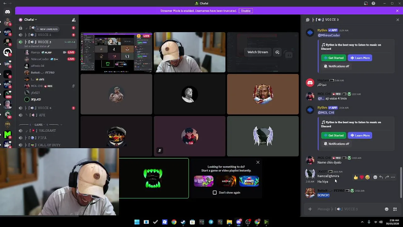Disable Streamer Mode from the banner
Image resolution: width=403 pixels, height=227 pixels.
tap(246, 11)
